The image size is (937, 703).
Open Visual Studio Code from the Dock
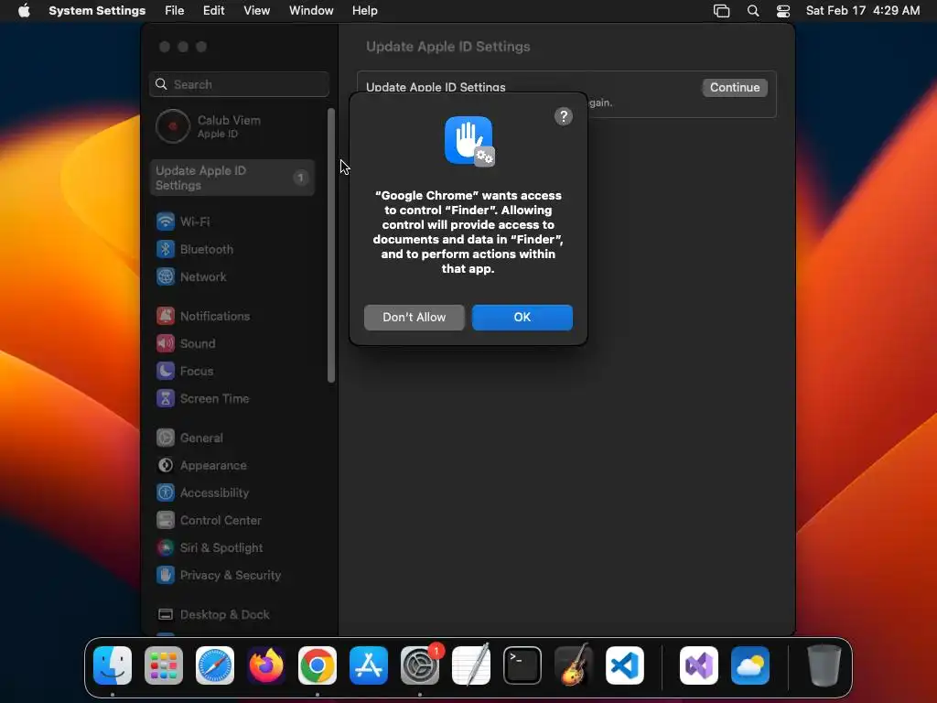(x=625, y=665)
